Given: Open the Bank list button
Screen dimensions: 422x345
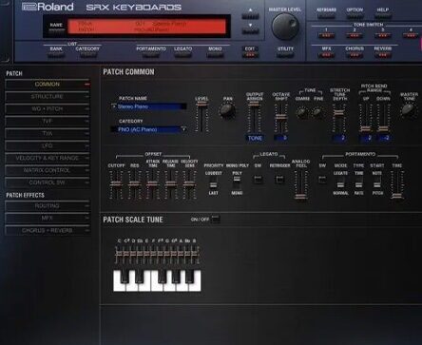Looking at the screenshot, I should (56, 55).
